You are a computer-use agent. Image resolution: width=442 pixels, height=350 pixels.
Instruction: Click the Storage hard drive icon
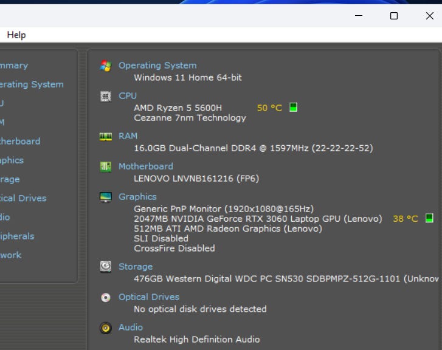[106, 267]
